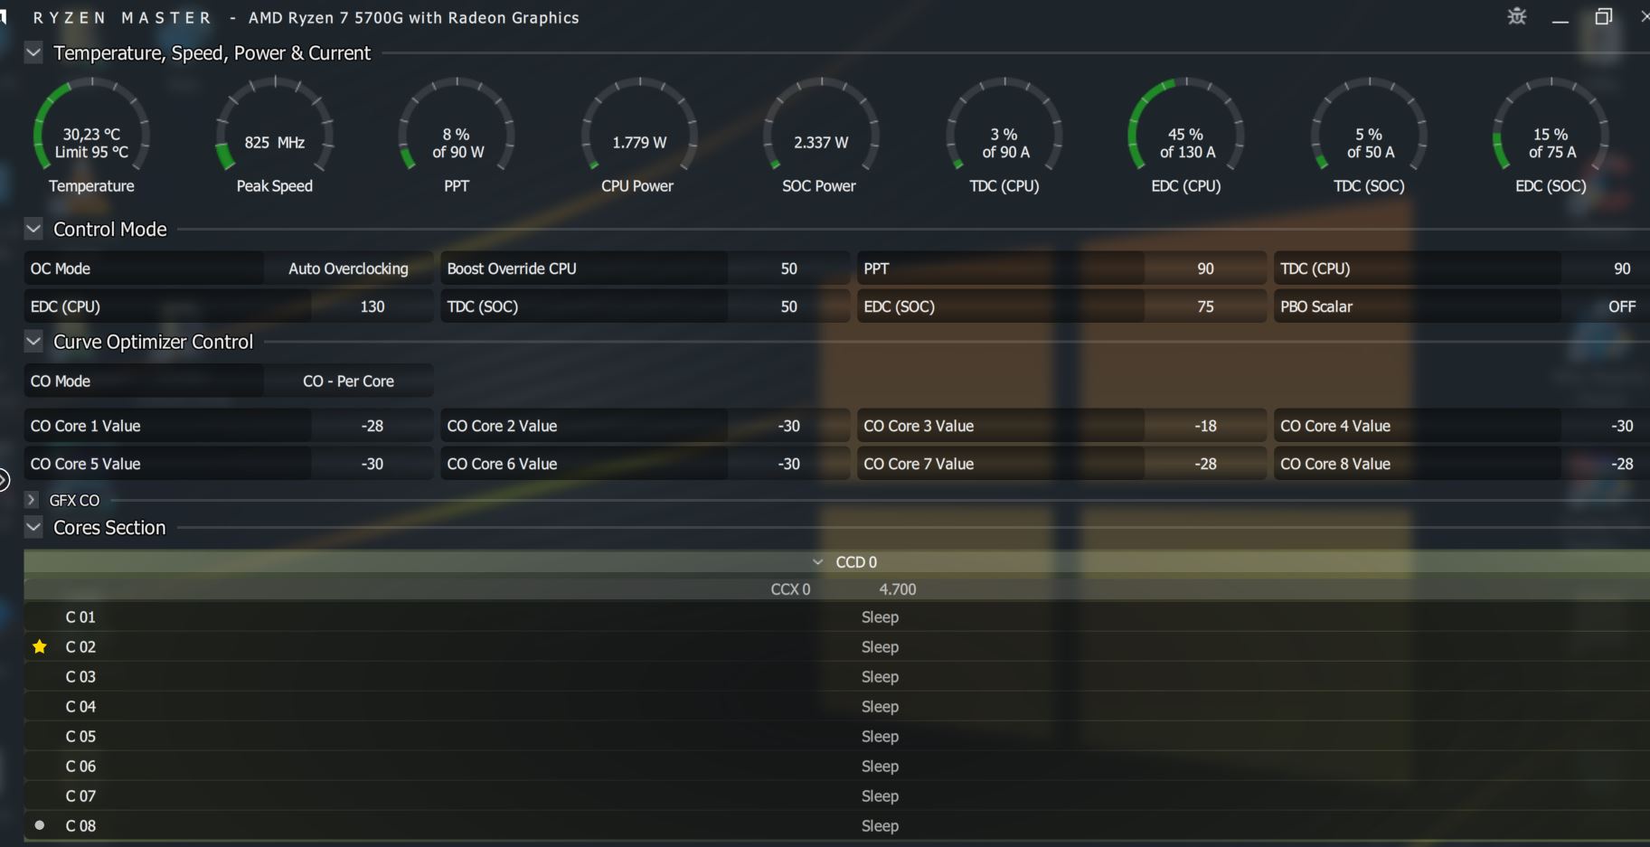Image resolution: width=1650 pixels, height=847 pixels.
Task: Click the side panel arrow at the left edge
Action: point(4,479)
